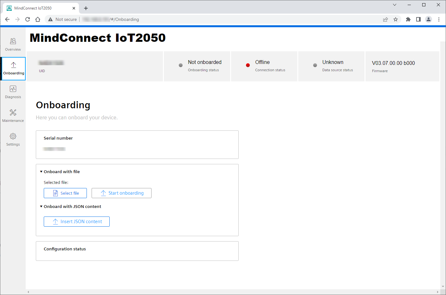Viewport: 446px width, 295px height.
Task: Go back in browser history
Action: click(x=7, y=19)
